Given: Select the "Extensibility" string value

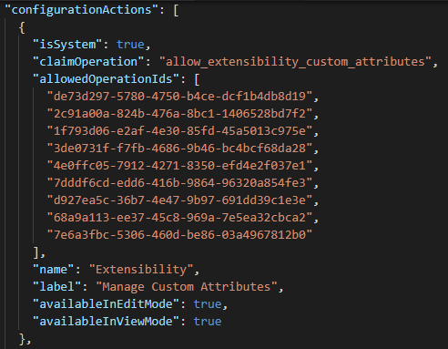Looking at the screenshot, I should coord(141,270).
